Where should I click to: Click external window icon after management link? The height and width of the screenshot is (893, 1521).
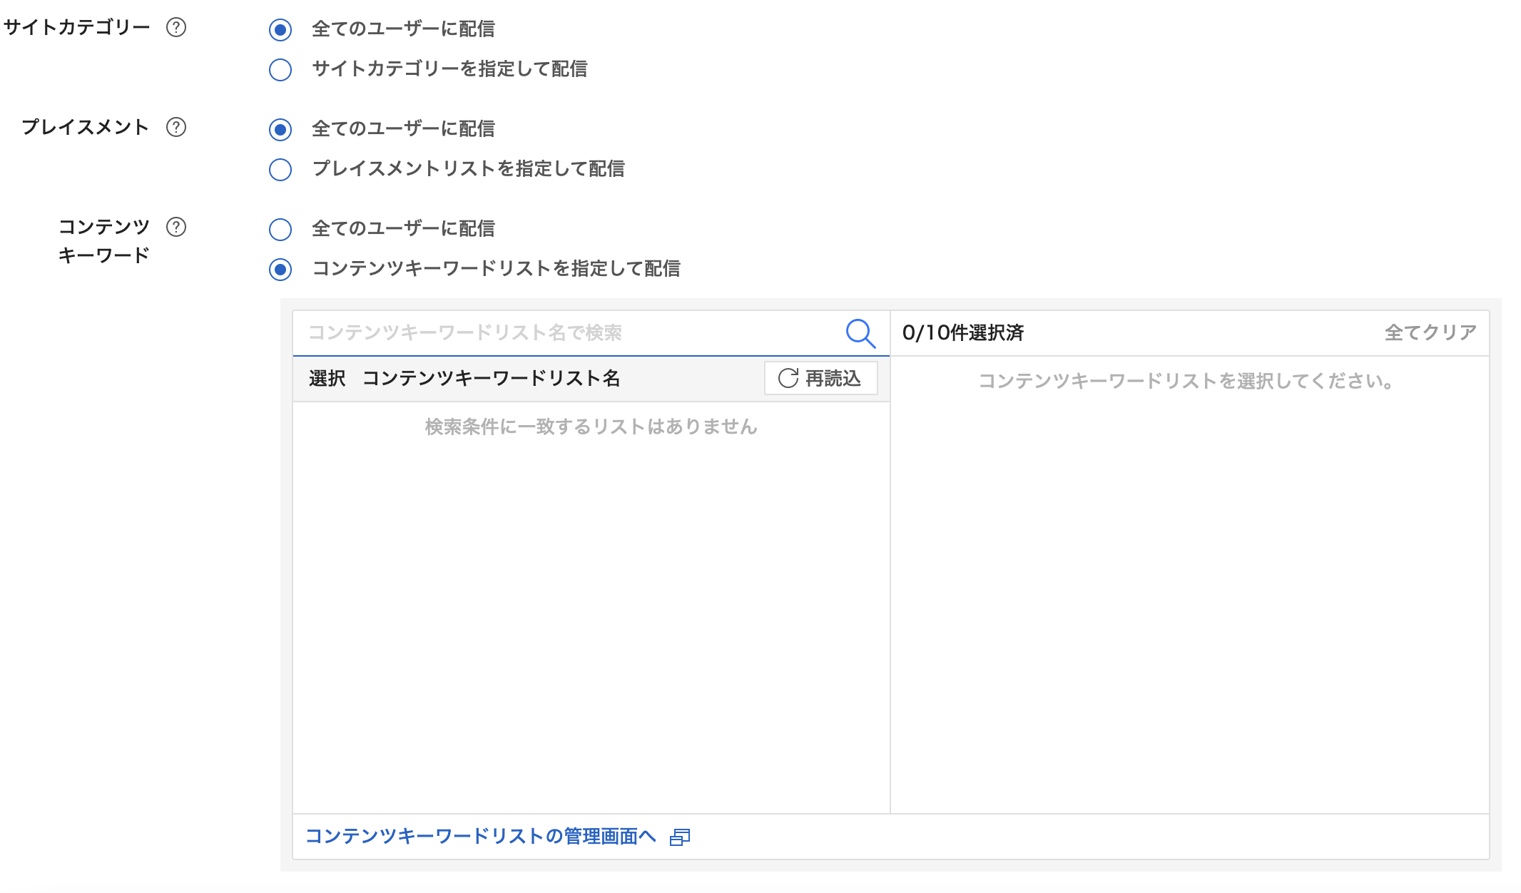click(x=680, y=837)
